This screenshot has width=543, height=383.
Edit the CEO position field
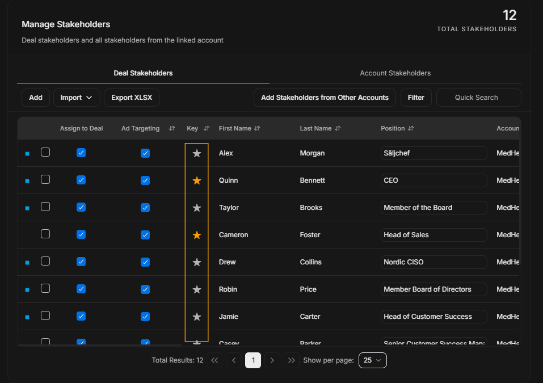click(x=434, y=180)
